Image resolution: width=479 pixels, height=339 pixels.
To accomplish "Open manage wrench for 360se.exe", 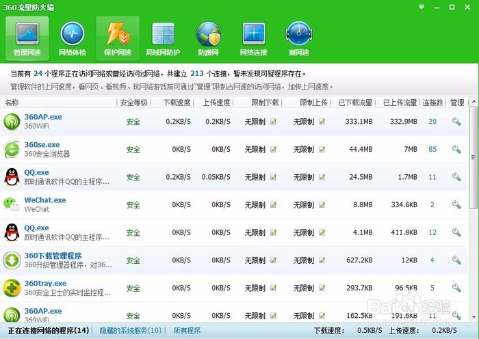I will (456, 149).
